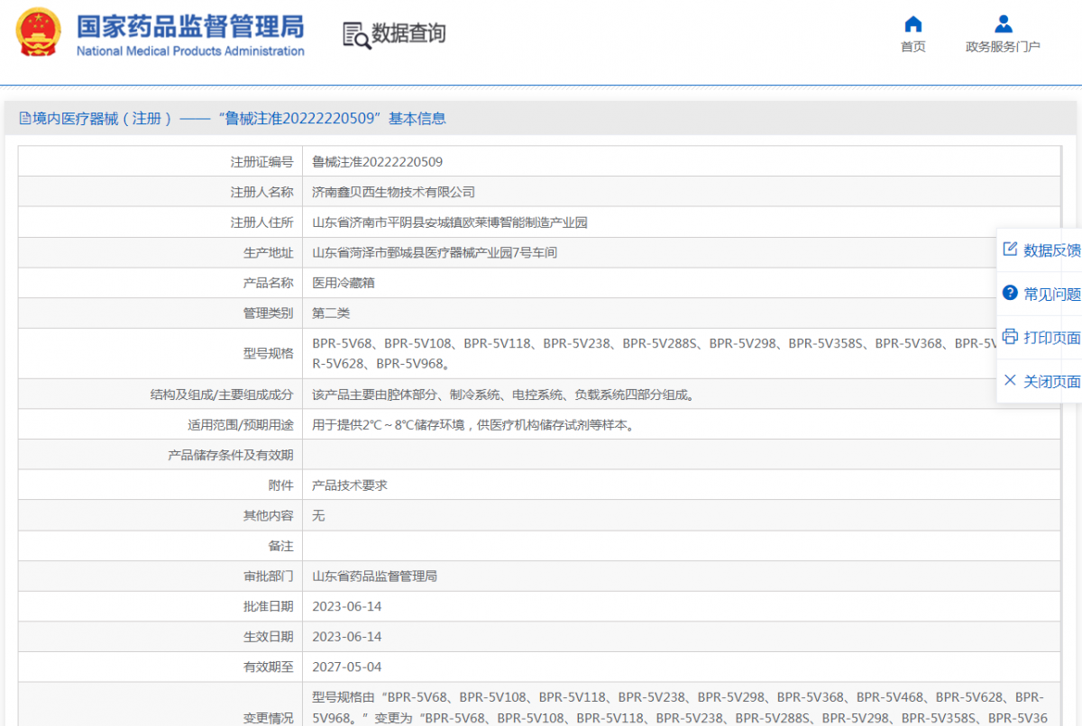Click the 结构及组成/主要组成成分 label

pos(222,395)
